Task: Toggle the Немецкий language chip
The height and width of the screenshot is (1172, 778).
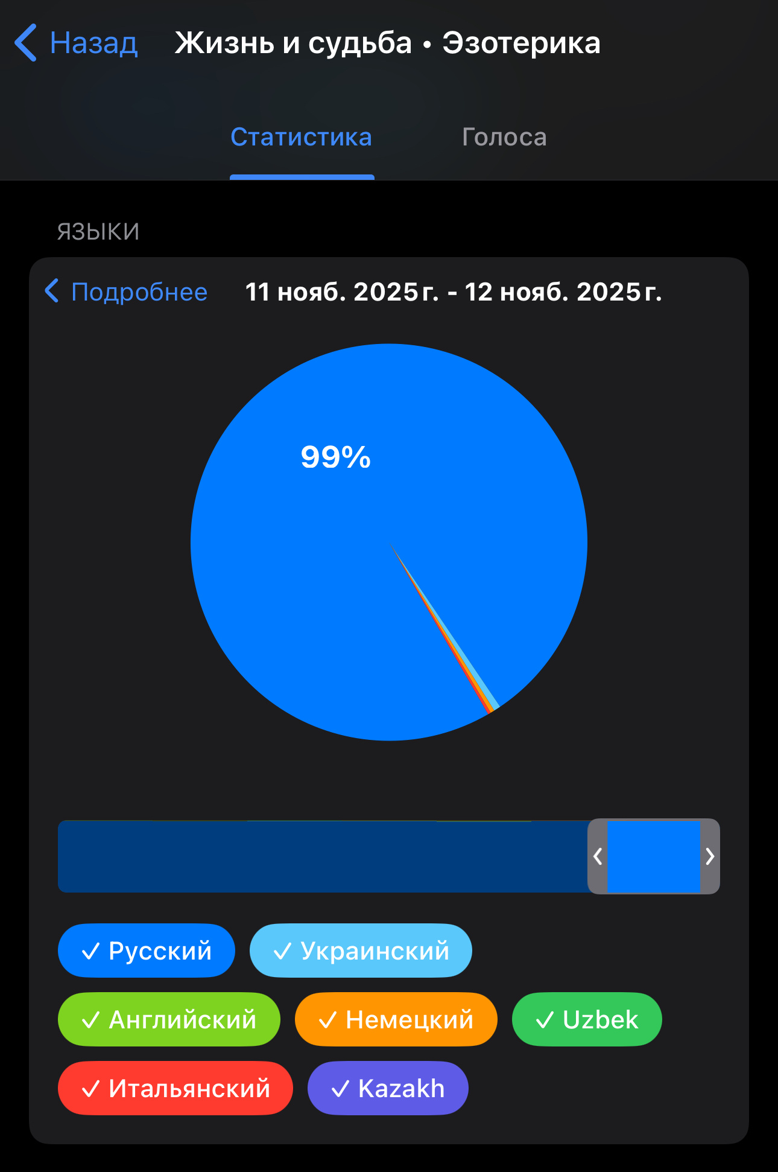Action: coord(396,1019)
